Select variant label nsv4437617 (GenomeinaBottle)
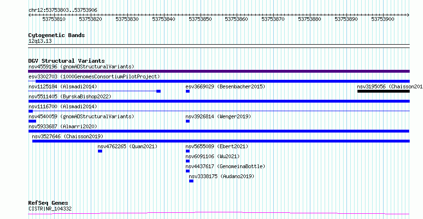 point(226,166)
